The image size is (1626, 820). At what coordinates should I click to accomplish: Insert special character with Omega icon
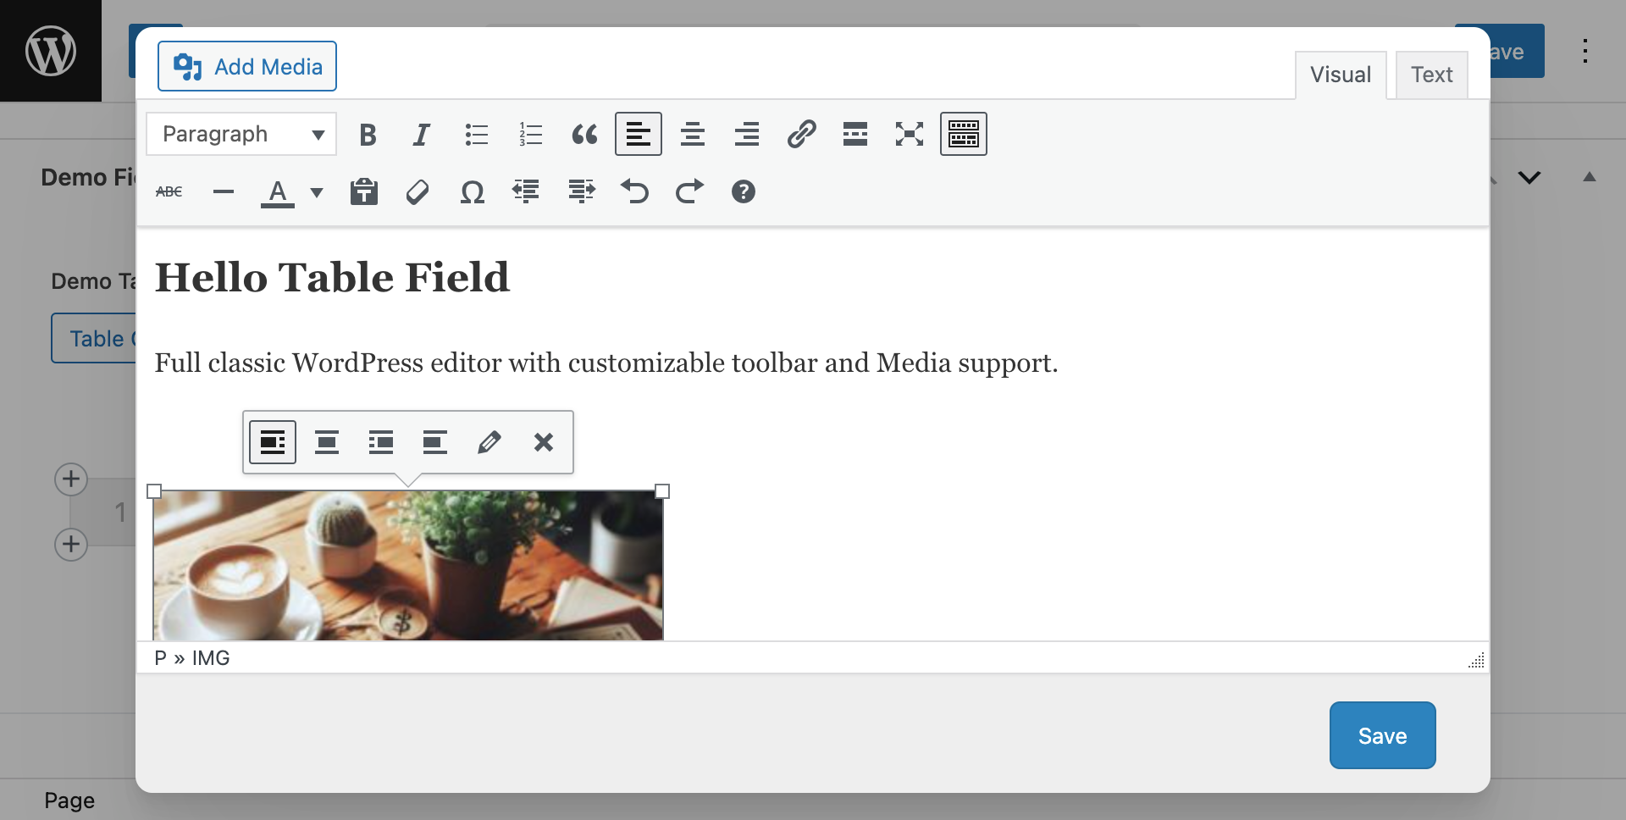472,192
